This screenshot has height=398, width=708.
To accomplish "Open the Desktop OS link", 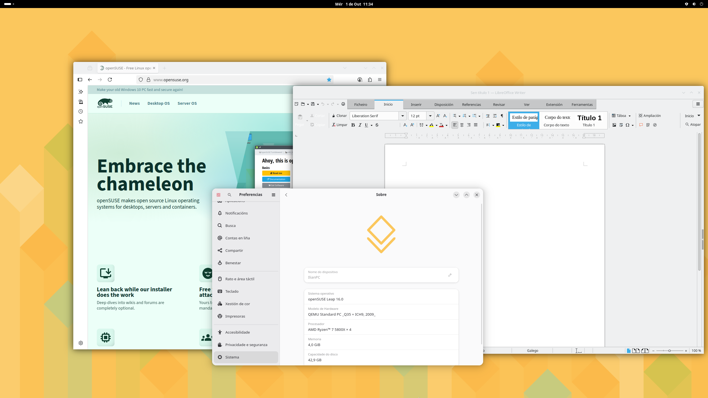I will [158, 103].
